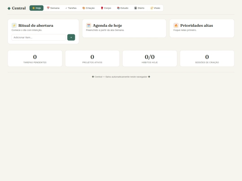
Task: Open the Criação tab
Action: pos(88,8)
